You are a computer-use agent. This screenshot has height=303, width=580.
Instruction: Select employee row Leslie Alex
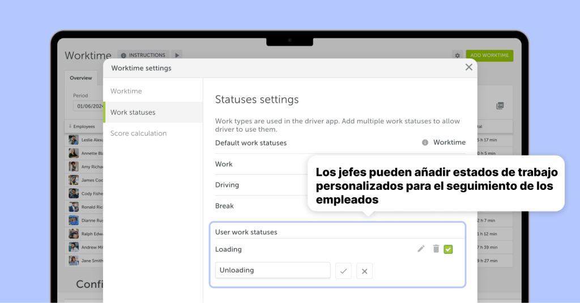84,140
